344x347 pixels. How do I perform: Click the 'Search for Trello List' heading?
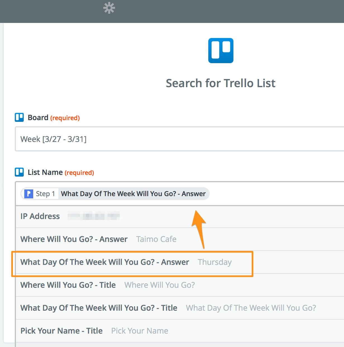[x=221, y=83]
